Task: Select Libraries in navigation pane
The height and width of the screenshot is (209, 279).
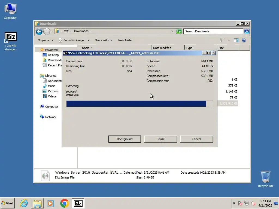Action: (x=50, y=76)
